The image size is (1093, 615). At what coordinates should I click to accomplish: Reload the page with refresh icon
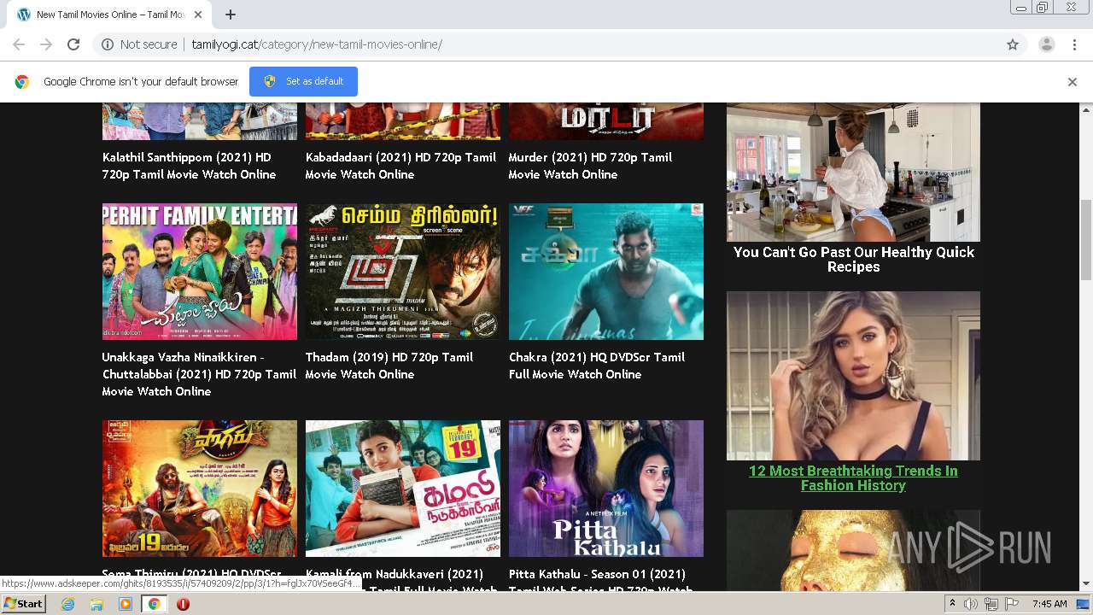coord(73,44)
